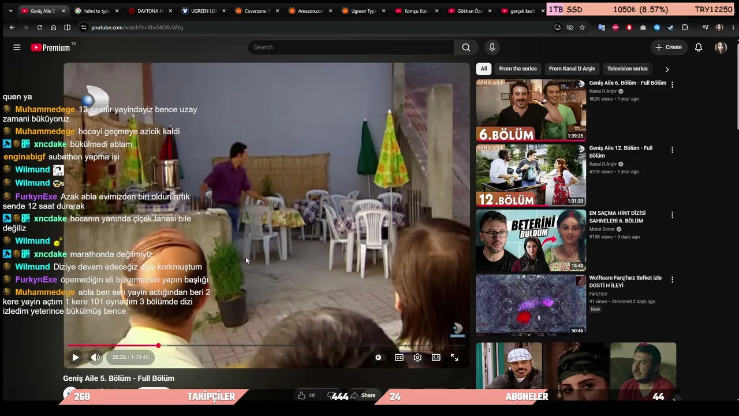The height and width of the screenshot is (416, 739).
Task: Focus the browser address bar URL
Action: (x=137, y=27)
